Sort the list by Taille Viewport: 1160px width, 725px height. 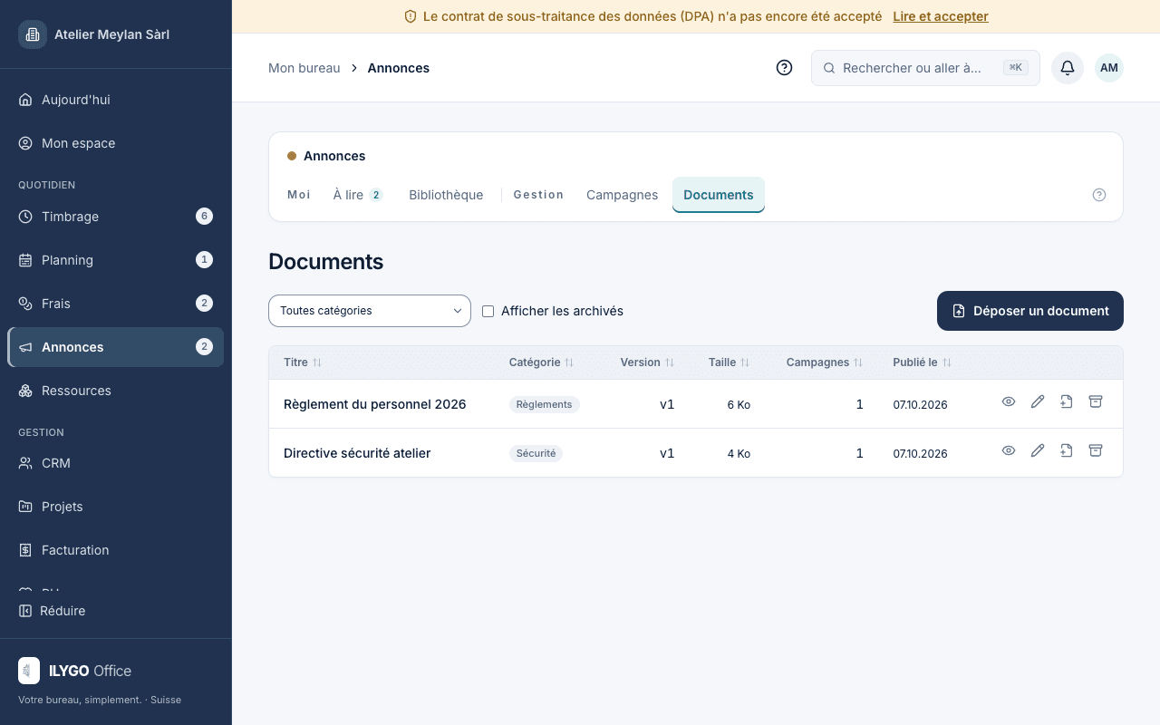(730, 362)
